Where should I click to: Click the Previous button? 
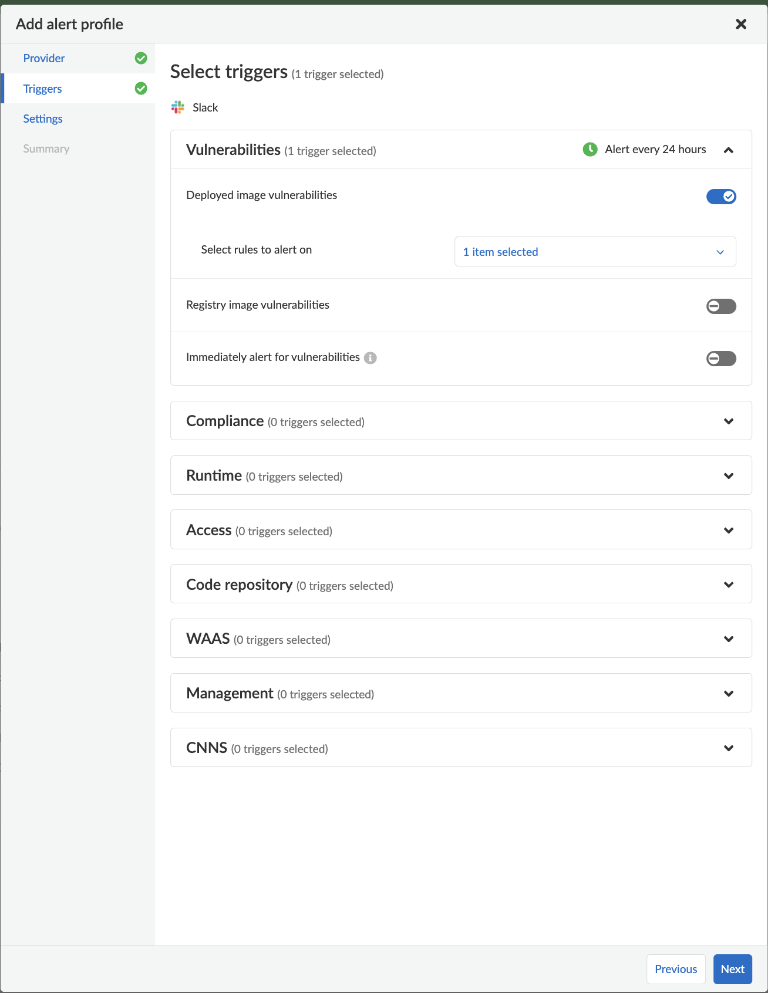coord(676,969)
